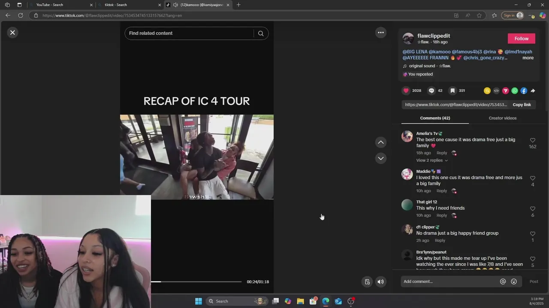
Task: Click the browser address bar URL
Action: (x=112, y=15)
